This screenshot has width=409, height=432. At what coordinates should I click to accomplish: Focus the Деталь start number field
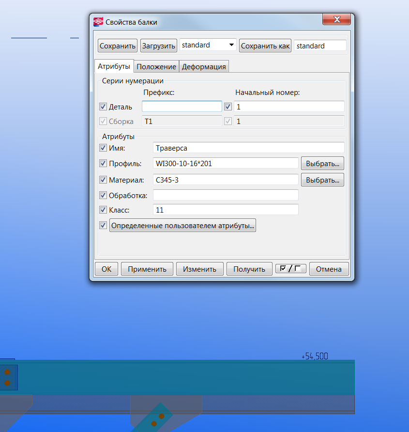click(x=289, y=107)
